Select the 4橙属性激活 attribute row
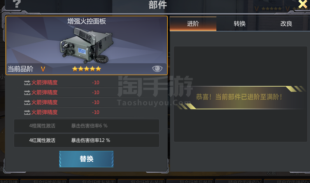Image resolution: width=310 pixels, height=183 pixels. [x=87, y=126]
